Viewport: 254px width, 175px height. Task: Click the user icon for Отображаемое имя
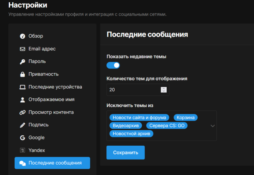pos(23,99)
